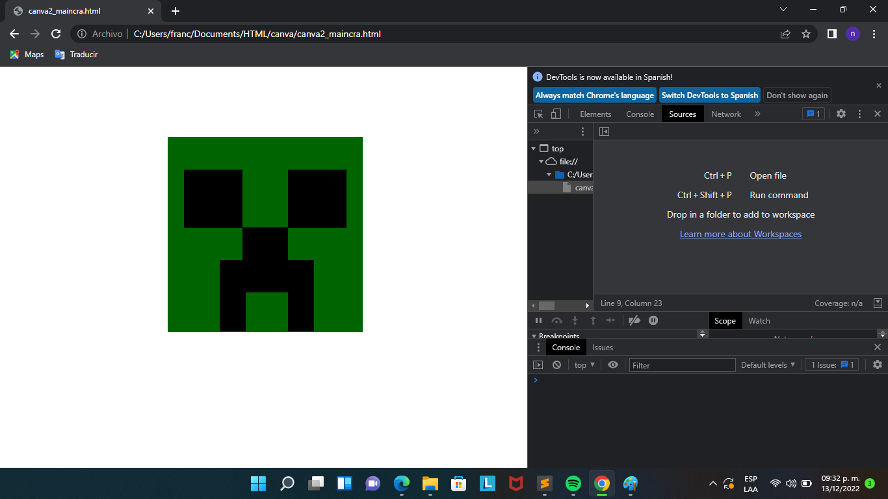The height and width of the screenshot is (499, 888).
Task: Open console settings gear
Action: (x=878, y=365)
